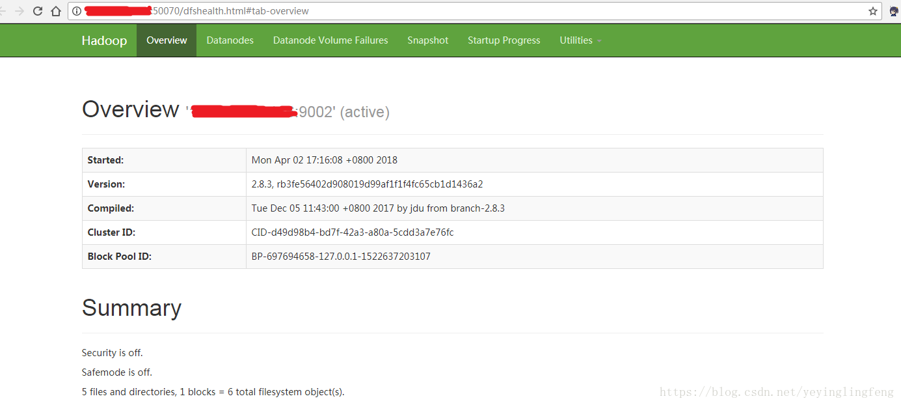Click the 'Compiled:' label cell
Viewport: 901px width, 405px height.
tap(164, 208)
